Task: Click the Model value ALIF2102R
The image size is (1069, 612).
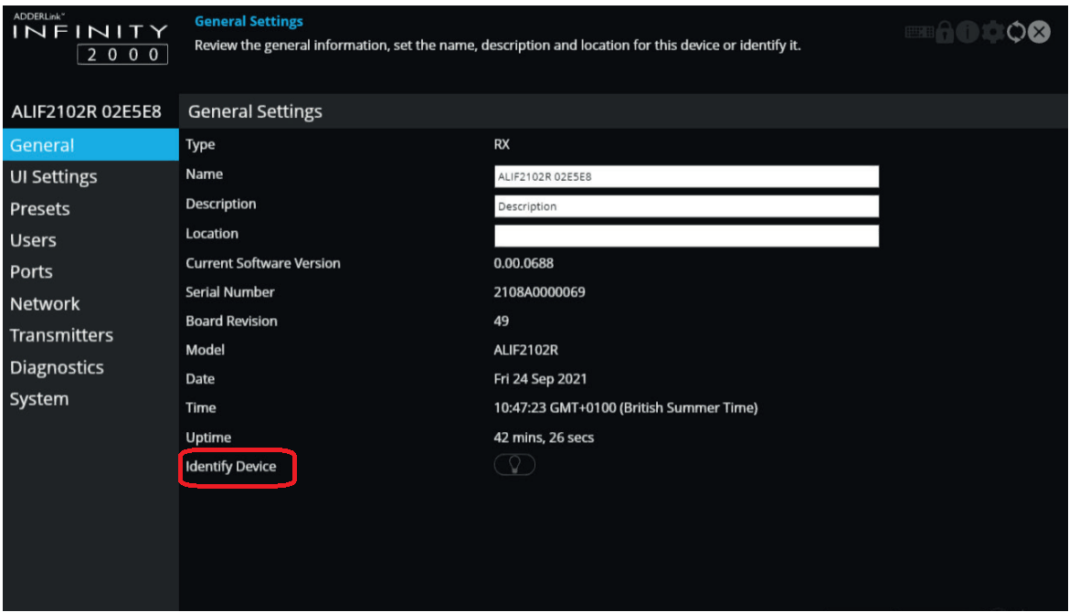Action: (x=525, y=350)
